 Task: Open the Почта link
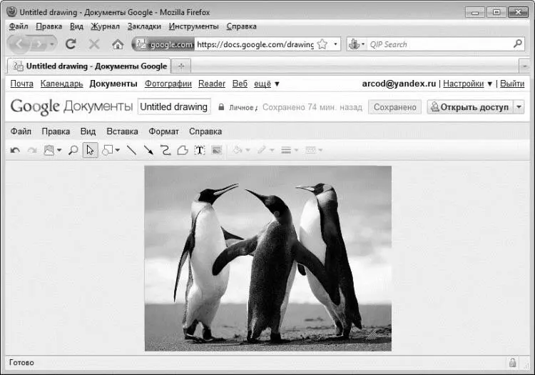22,84
